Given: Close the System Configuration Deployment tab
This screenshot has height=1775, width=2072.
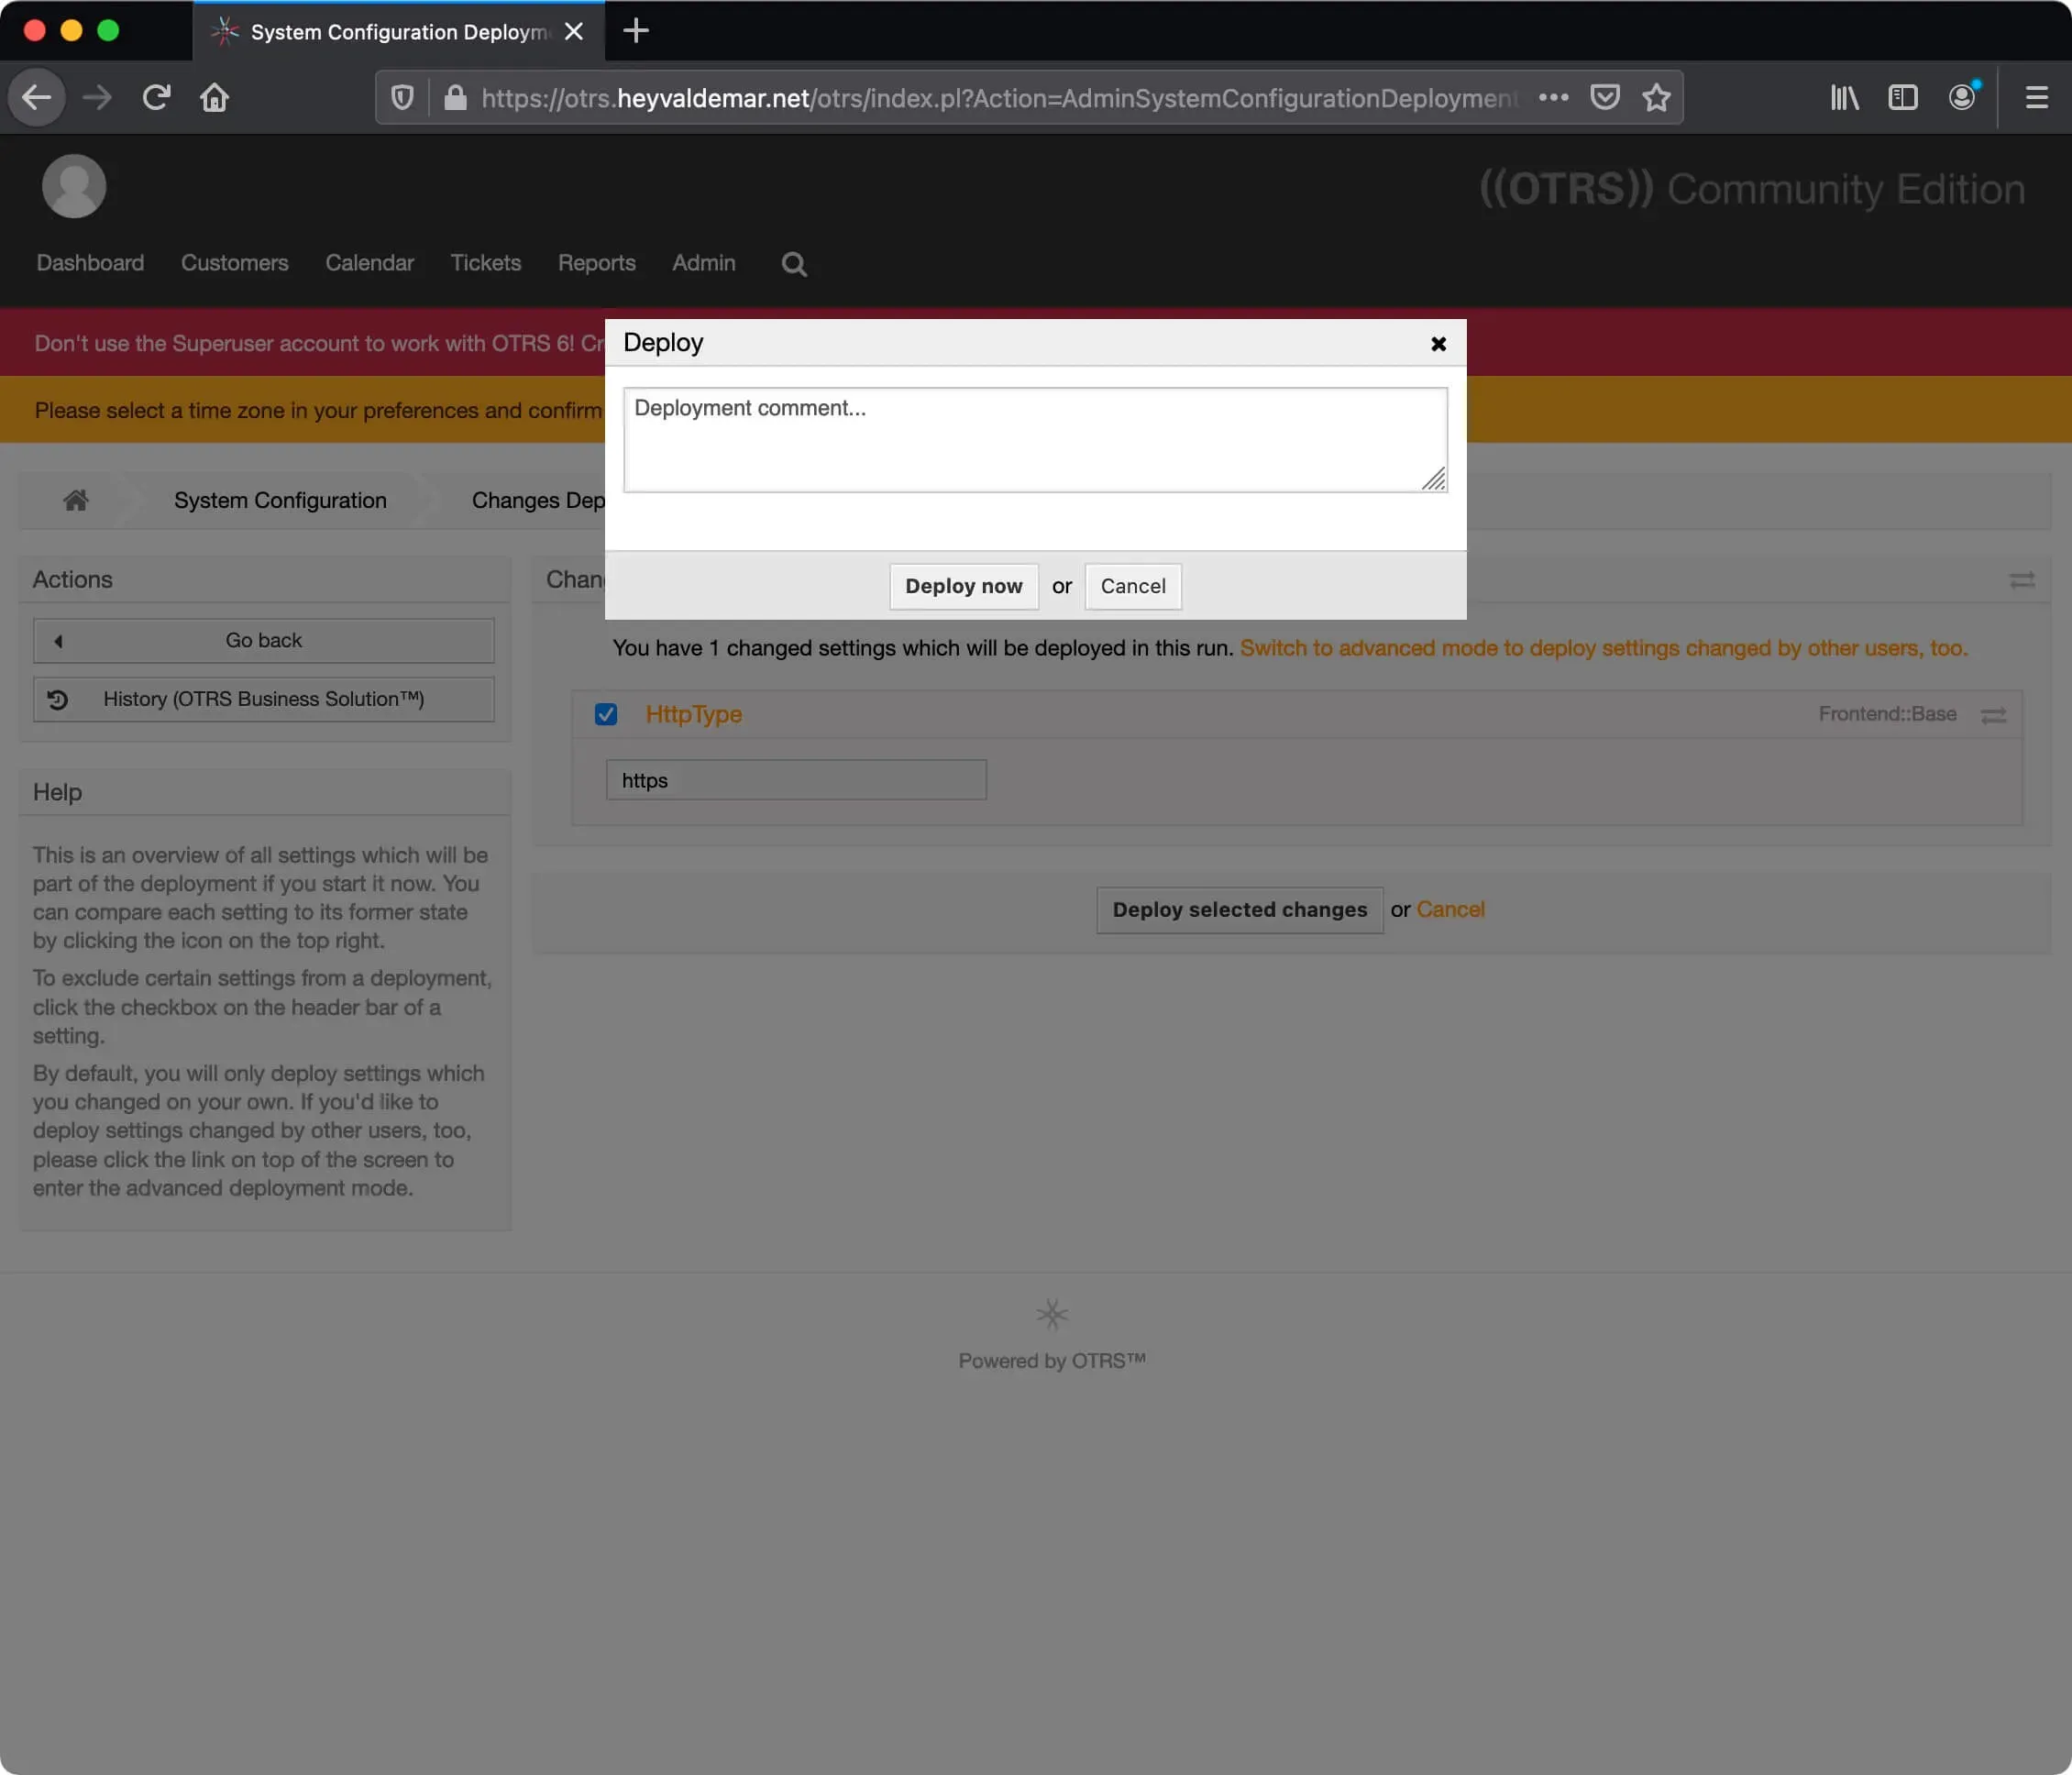Looking at the screenshot, I should coord(574,31).
